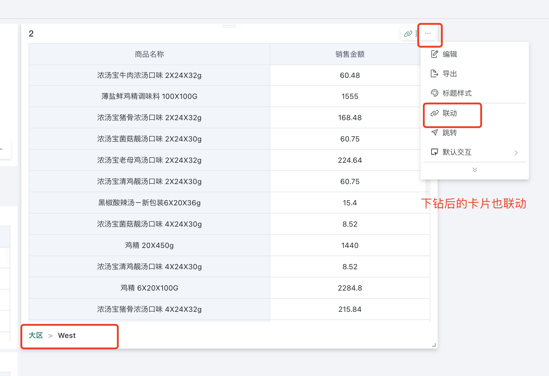Click the West breadcrumb item
The width and height of the screenshot is (549, 376).
[x=67, y=336]
